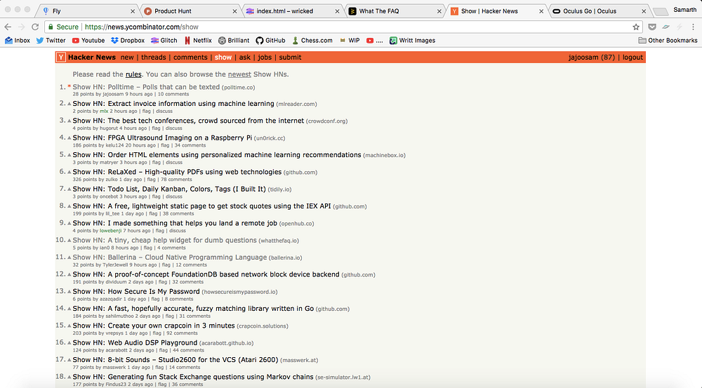
Task: Open the Stack Exchange Markov chains story
Action: tap(193, 377)
